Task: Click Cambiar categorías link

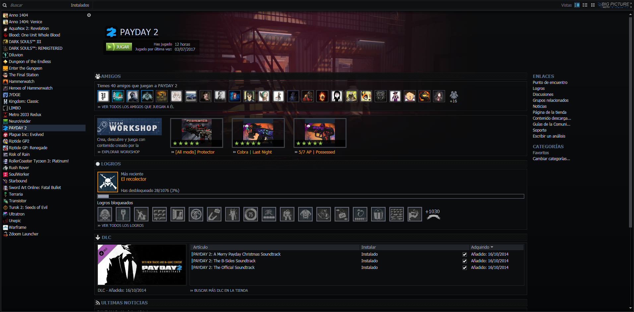Action: coord(551,159)
